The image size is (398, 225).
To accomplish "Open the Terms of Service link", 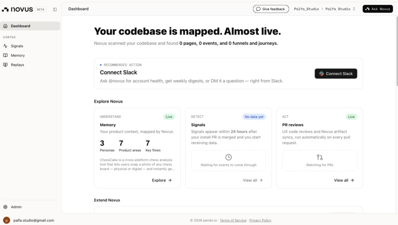I will point(233,220).
